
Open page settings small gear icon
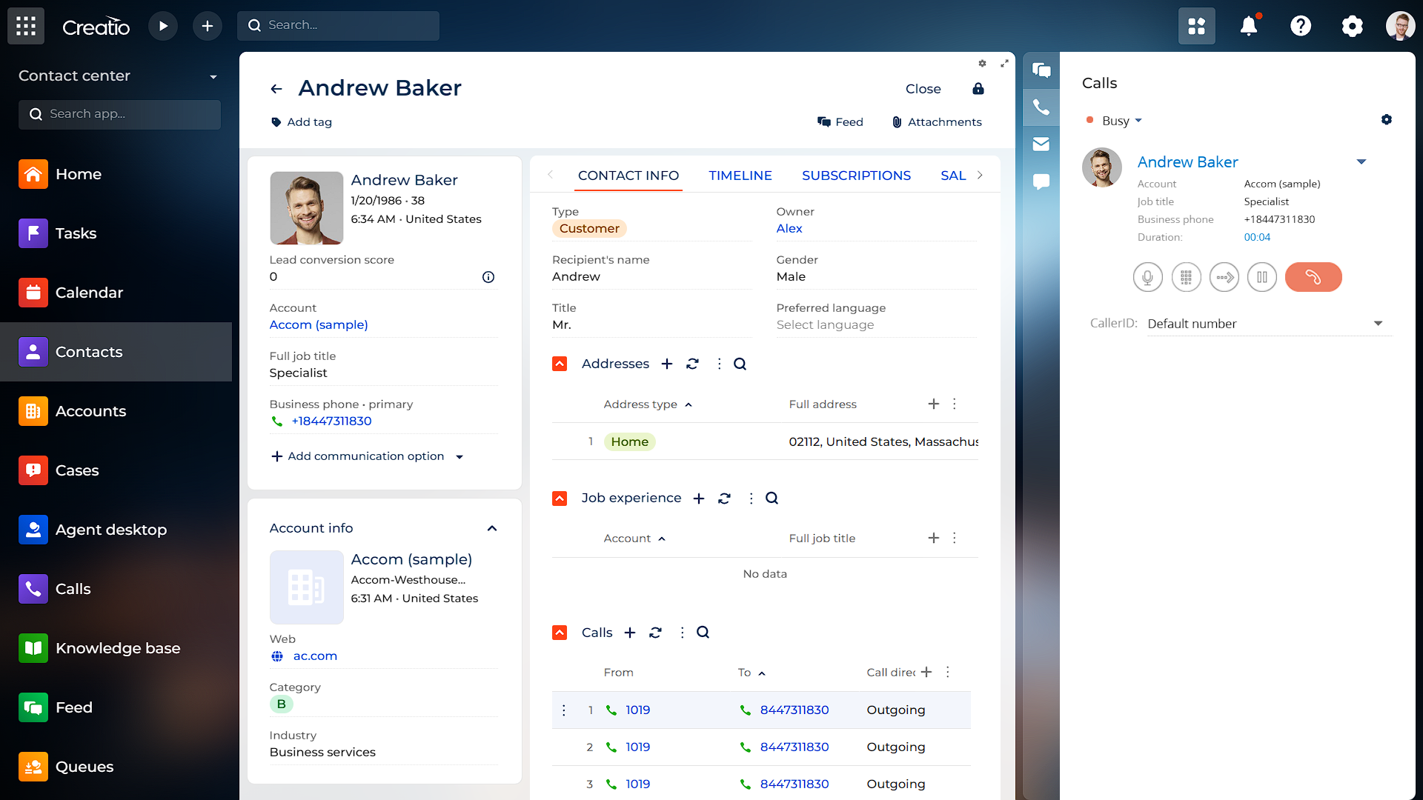pos(982,64)
